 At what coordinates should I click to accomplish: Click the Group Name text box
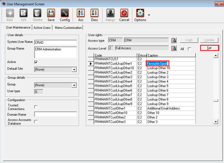click(56, 52)
